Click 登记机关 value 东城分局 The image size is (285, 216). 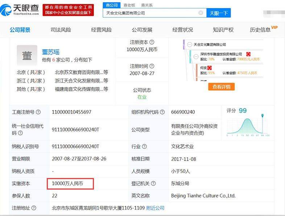point(180,183)
